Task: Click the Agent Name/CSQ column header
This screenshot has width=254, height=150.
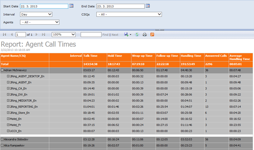Action: tap(25, 57)
